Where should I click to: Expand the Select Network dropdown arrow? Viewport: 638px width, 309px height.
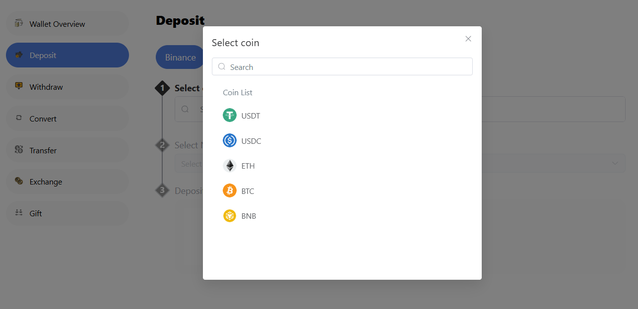[615, 163]
